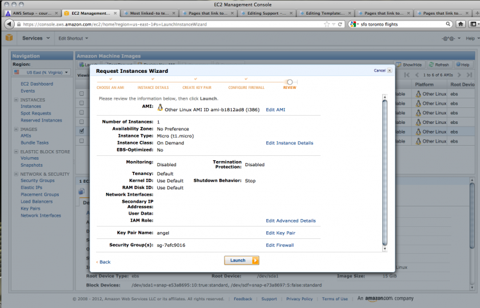Screen dimensions: 480x308
Task: Click the browser URL address field
Action: coord(173,24)
